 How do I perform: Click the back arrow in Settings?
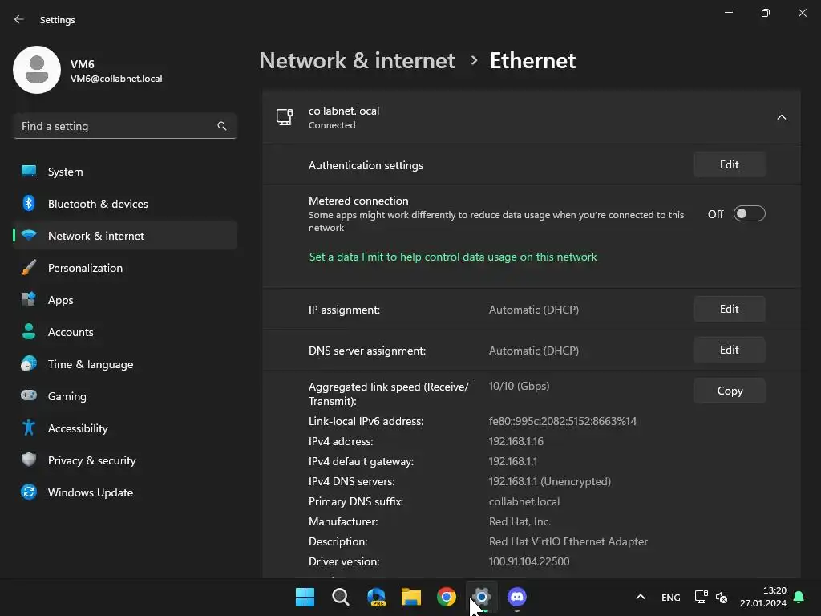pyautogui.click(x=19, y=19)
